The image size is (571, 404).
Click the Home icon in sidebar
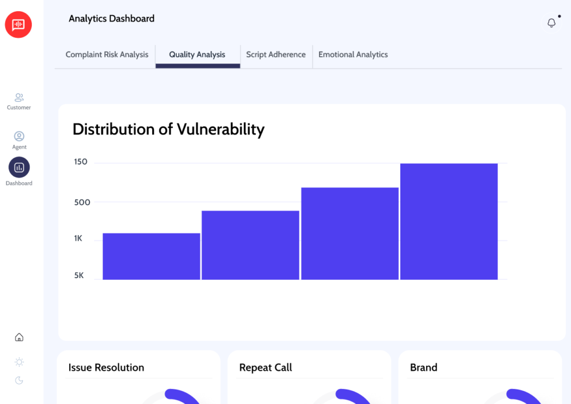(19, 337)
